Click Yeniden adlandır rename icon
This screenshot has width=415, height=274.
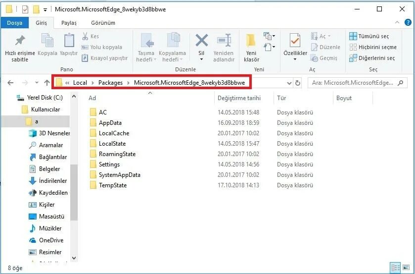pos(224,40)
